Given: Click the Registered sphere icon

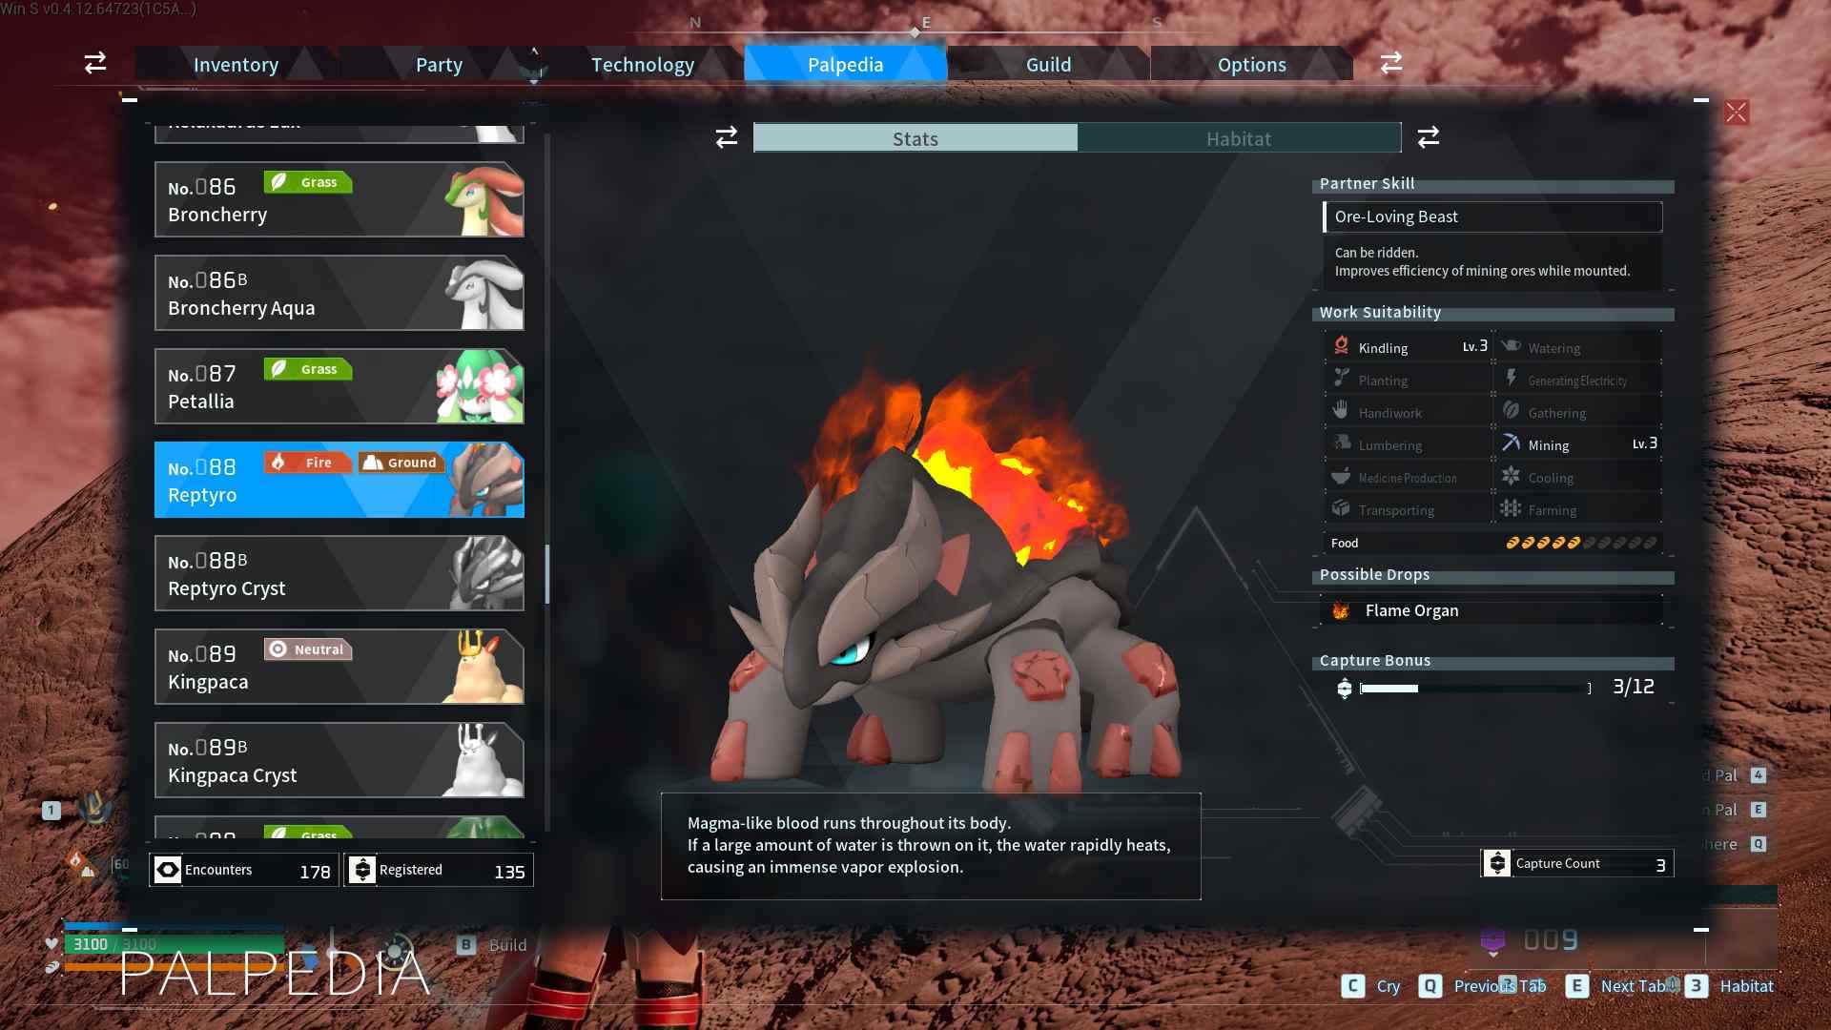Looking at the screenshot, I should (362, 870).
